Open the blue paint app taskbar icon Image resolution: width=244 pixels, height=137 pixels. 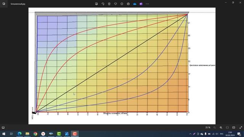[67, 134]
